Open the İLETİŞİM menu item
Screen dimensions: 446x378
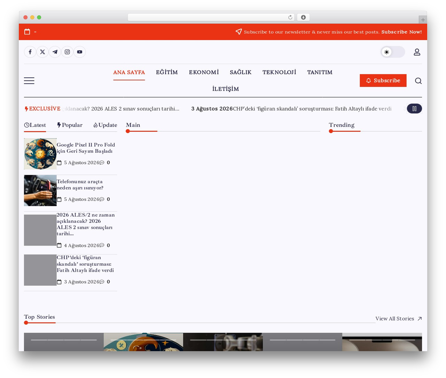click(x=226, y=89)
